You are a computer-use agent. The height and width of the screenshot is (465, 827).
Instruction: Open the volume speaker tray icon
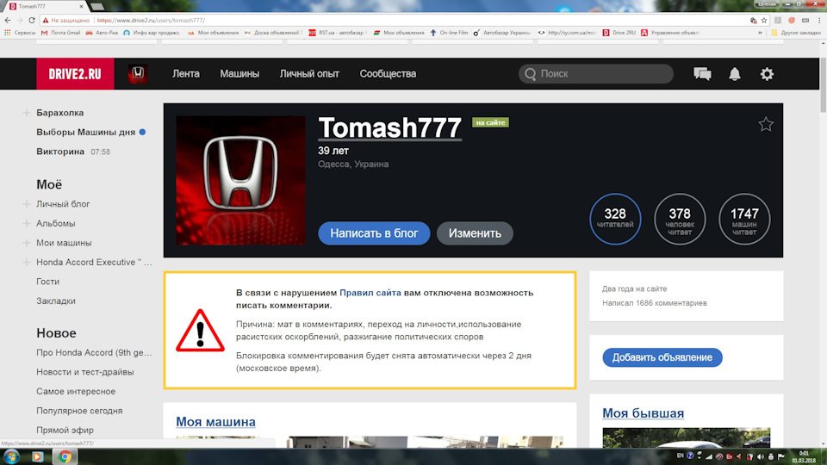point(760,456)
